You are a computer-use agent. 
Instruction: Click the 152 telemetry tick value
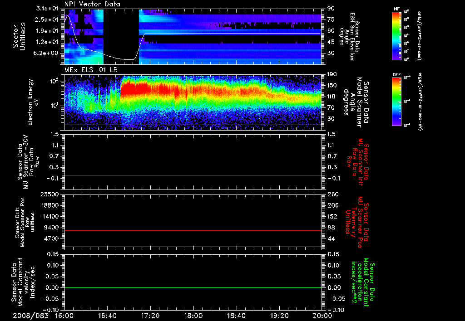(332, 216)
